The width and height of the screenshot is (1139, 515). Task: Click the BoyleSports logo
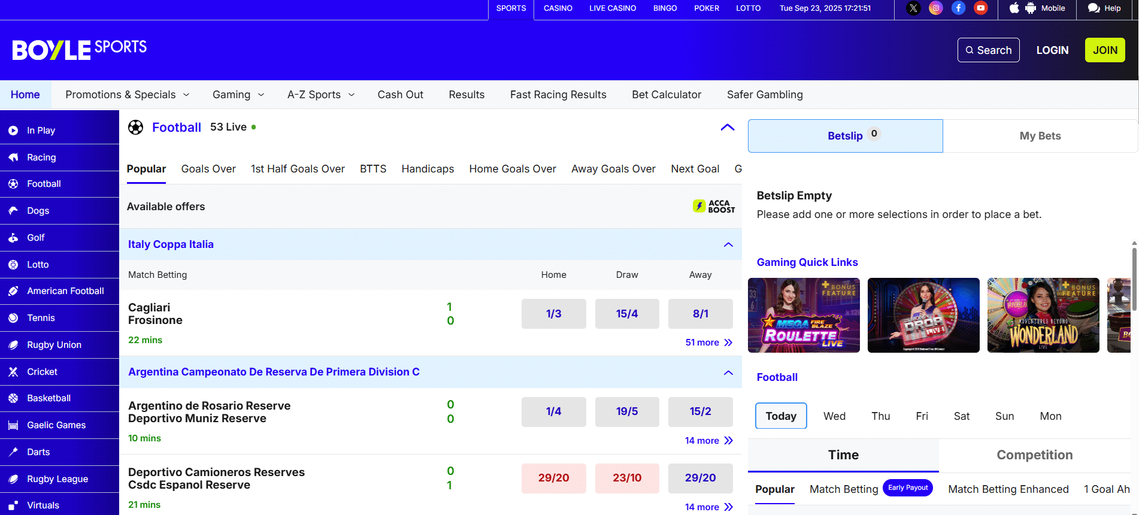pos(79,50)
